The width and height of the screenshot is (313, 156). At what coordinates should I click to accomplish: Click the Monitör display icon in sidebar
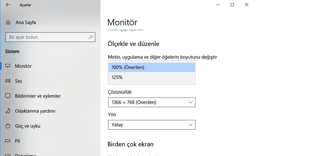point(8,66)
